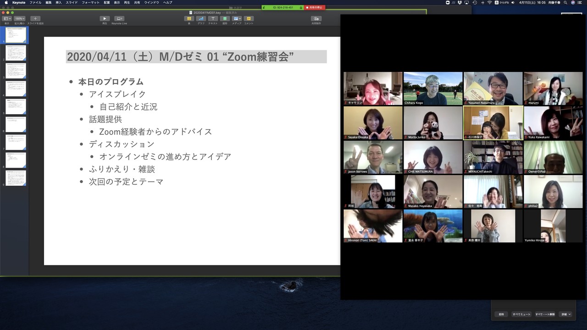The height and width of the screenshot is (330, 587).
Task: Open the ヘルプ menu
Action: (x=168, y=2)
